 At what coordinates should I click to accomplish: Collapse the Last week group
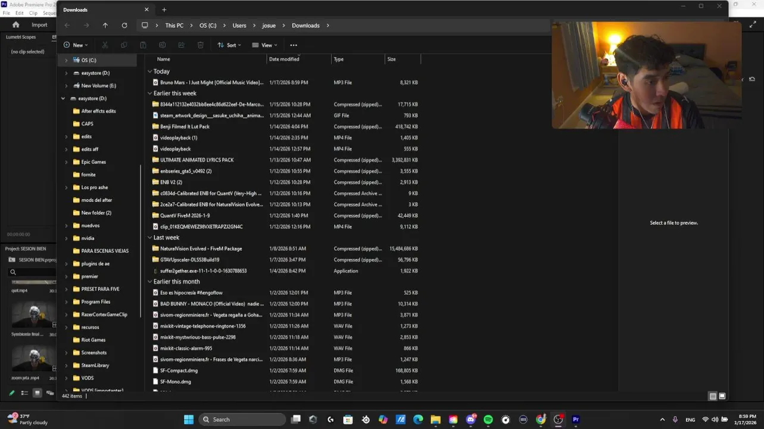(x=149, y=238)
